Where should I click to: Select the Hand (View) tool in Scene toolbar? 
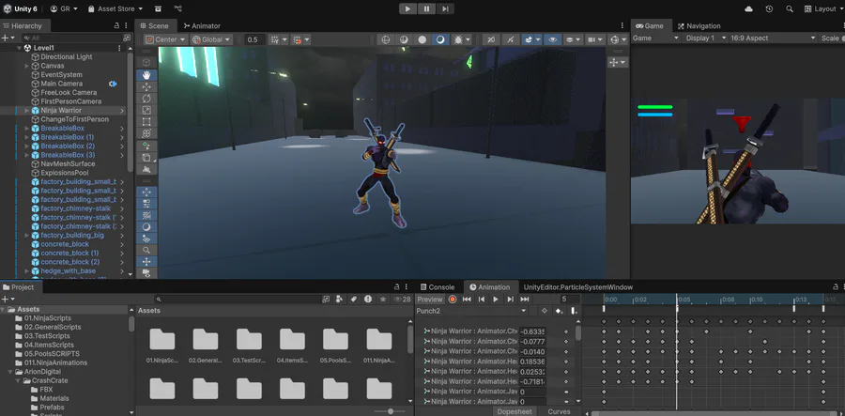pyautogui.click(x=146, y=75)
